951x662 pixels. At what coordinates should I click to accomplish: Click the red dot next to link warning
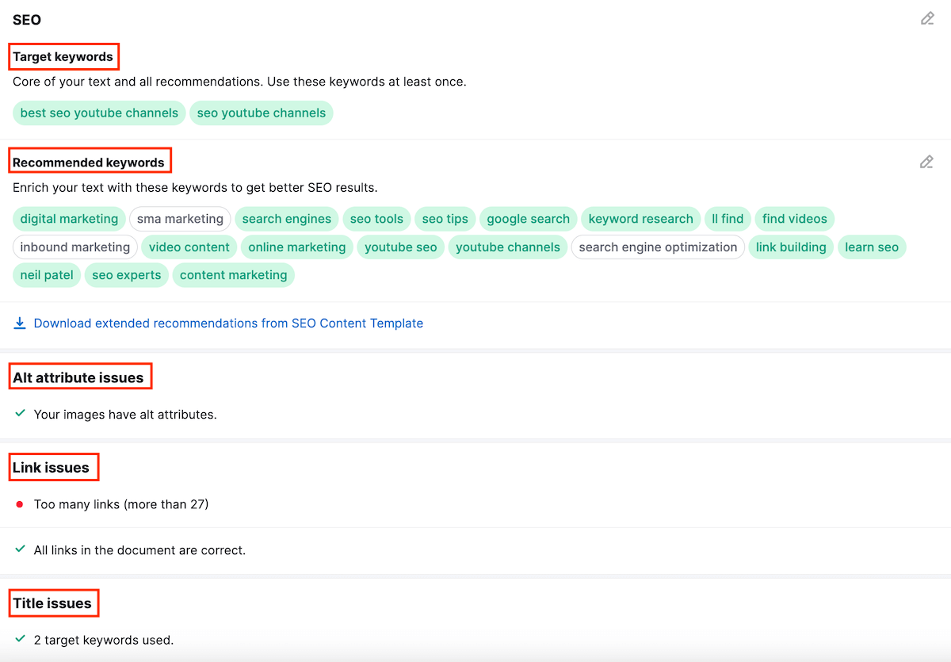click(20, 504)
